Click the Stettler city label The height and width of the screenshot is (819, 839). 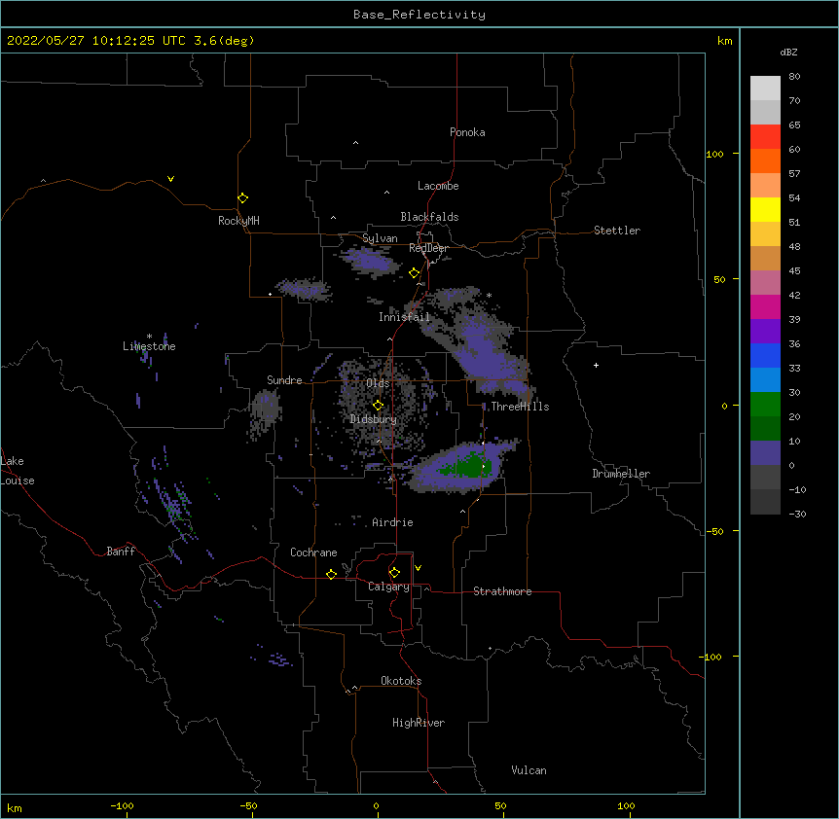click(617, 231)
